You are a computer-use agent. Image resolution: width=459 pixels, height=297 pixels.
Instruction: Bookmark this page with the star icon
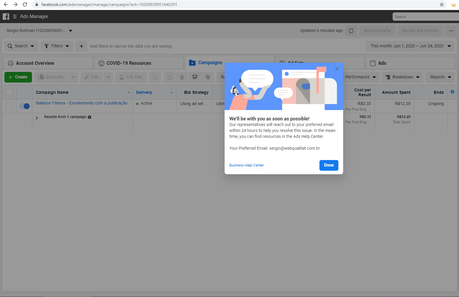442,4
